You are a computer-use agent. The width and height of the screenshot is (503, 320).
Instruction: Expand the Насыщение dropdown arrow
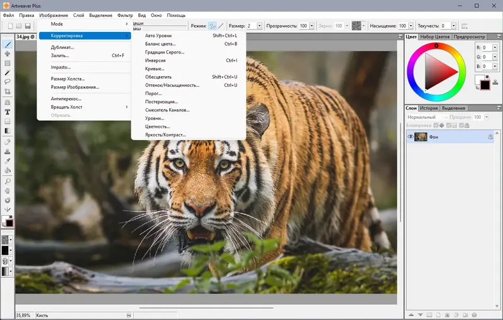click(x=411, y=26)
